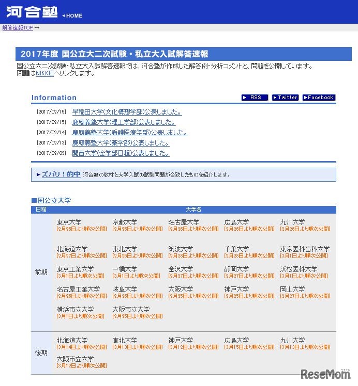
Task: Click 東北大学 in 前期 section
Action: tap(125, 249)
